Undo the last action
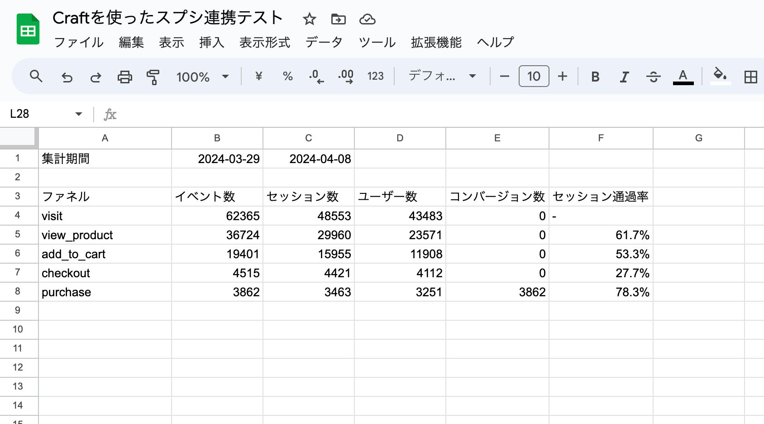 coord(67,77)
